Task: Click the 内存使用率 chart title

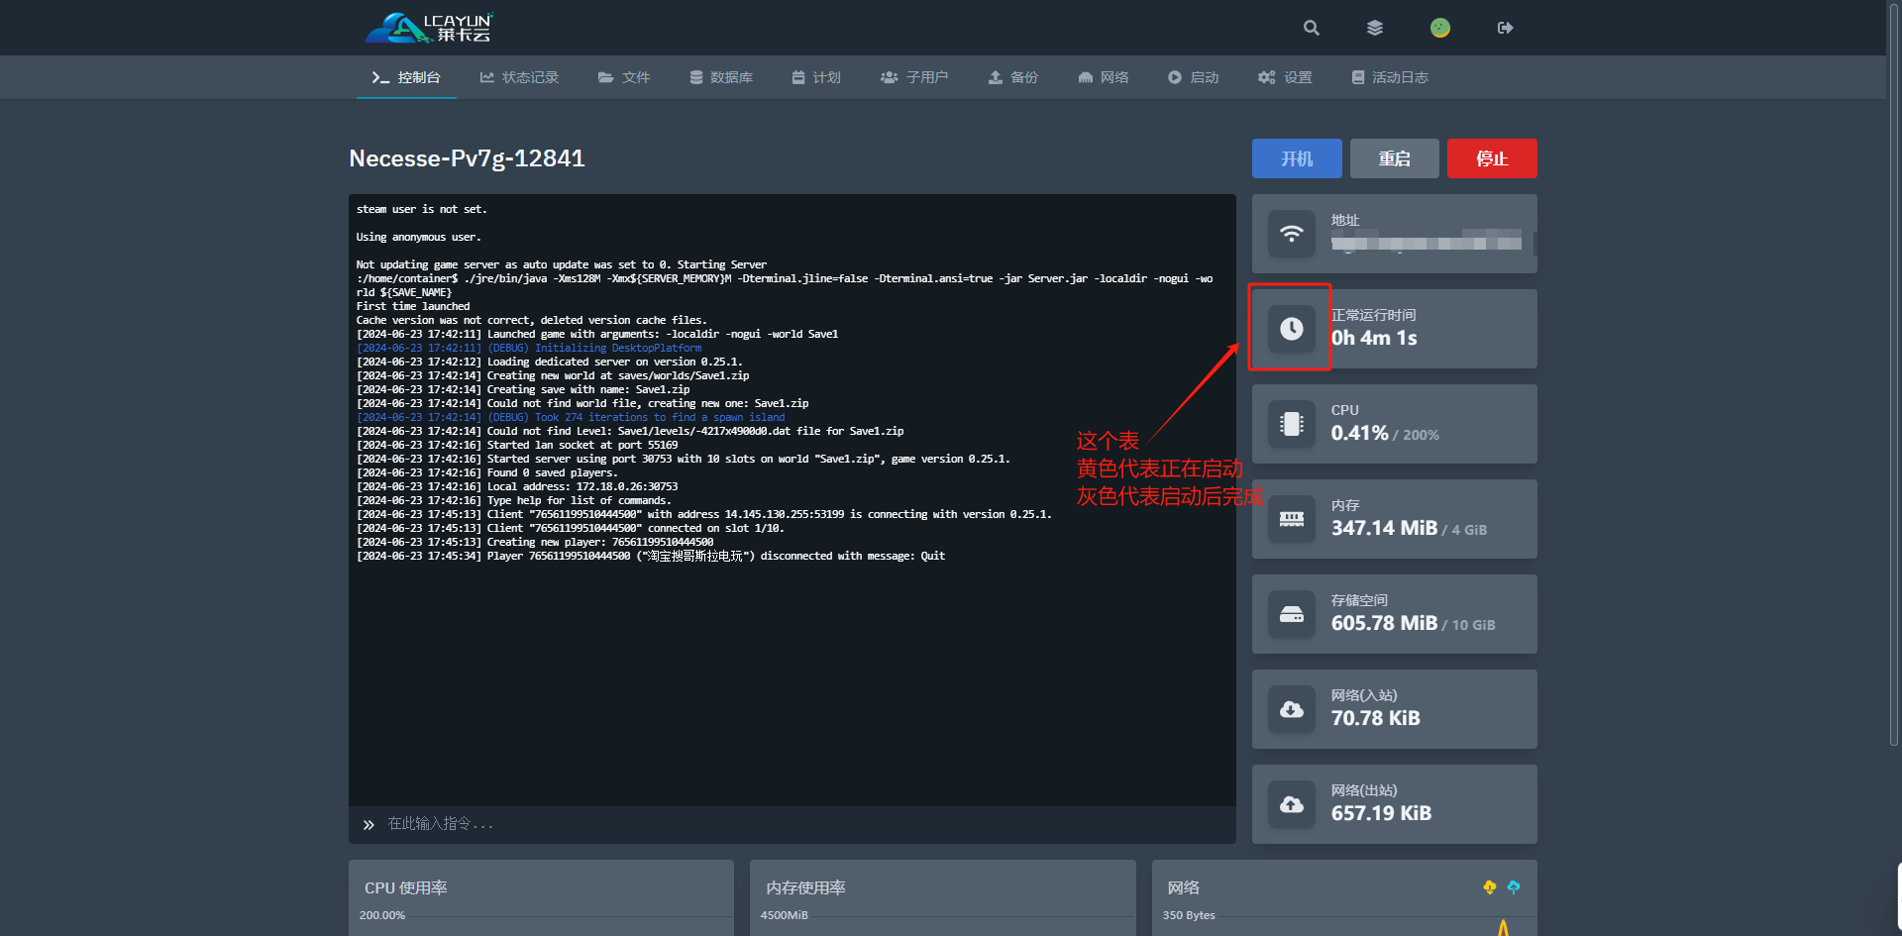Action: (x=805, y=887)
